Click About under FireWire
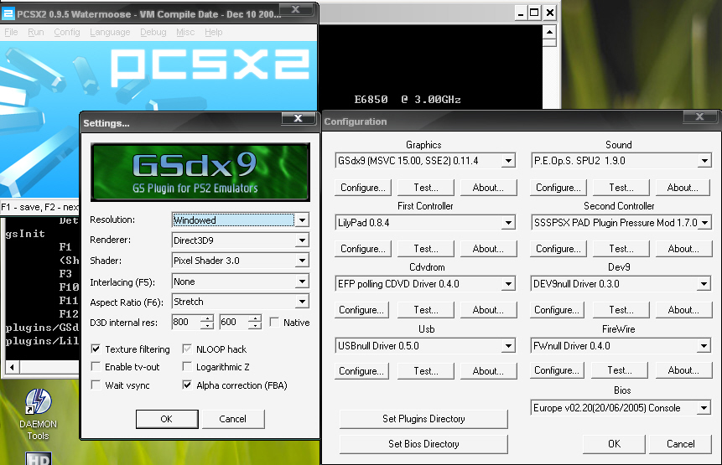The width and height of the screenshot is (722, 465). (x=683, y=370)
